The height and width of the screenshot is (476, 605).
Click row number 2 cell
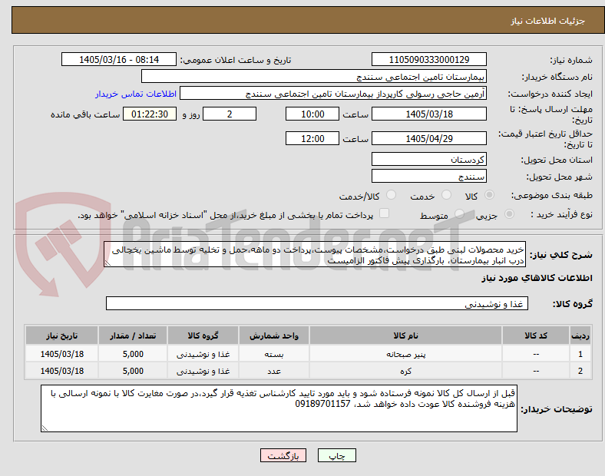coord(580,371)
